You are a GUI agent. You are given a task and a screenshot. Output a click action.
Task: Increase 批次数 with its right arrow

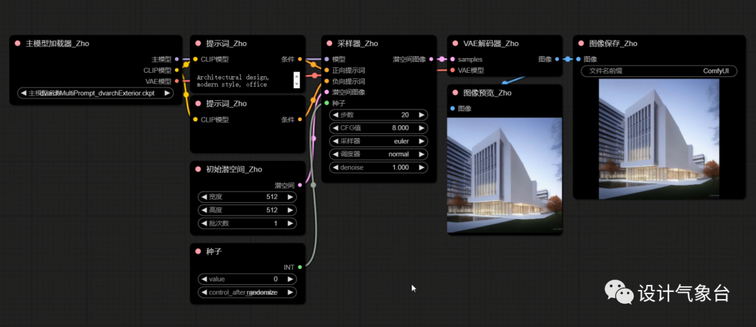tap(290, 224)
